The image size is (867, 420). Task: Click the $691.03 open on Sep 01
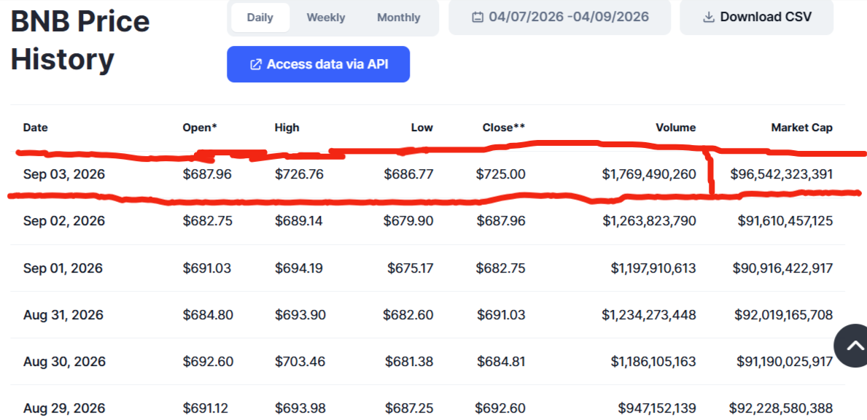(x=207, y=268)
